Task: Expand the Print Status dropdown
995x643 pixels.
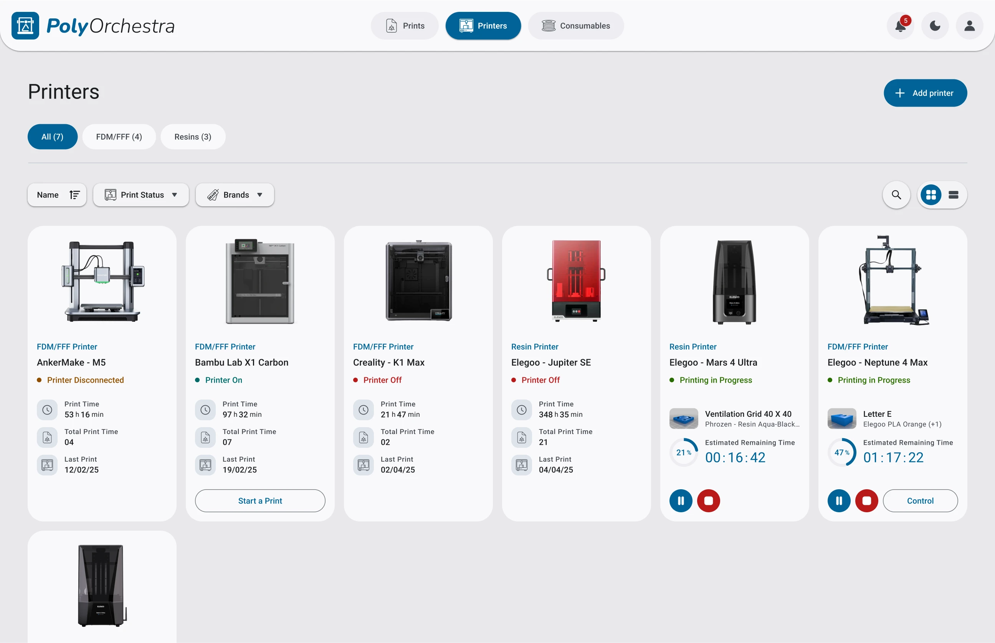Action: [141, 195]
